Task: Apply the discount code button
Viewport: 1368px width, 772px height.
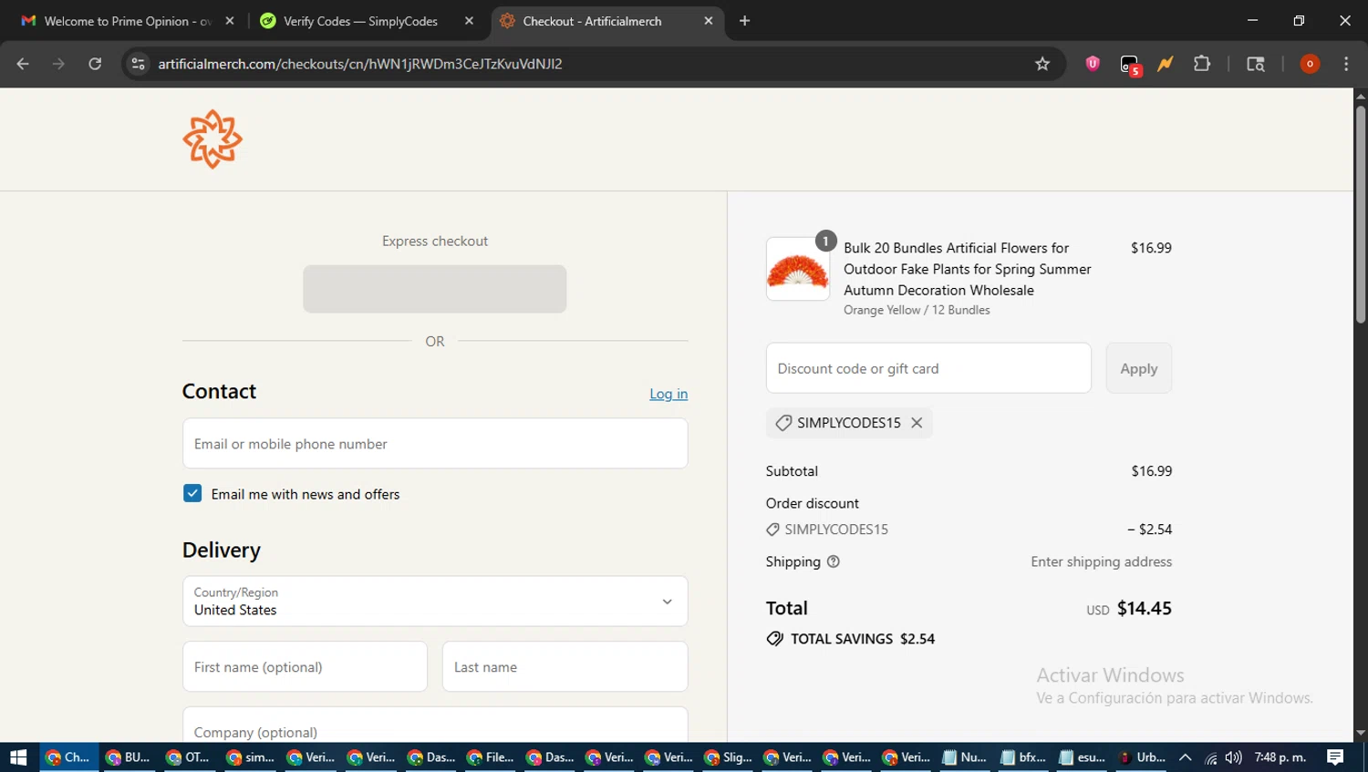Action: point(1139,368)
